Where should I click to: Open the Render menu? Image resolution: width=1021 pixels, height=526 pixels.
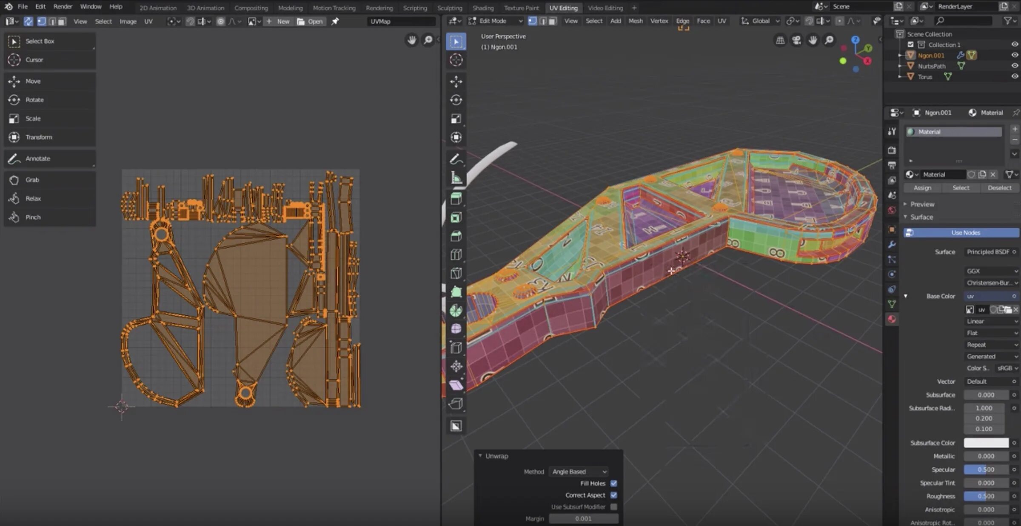pos(63,6)
